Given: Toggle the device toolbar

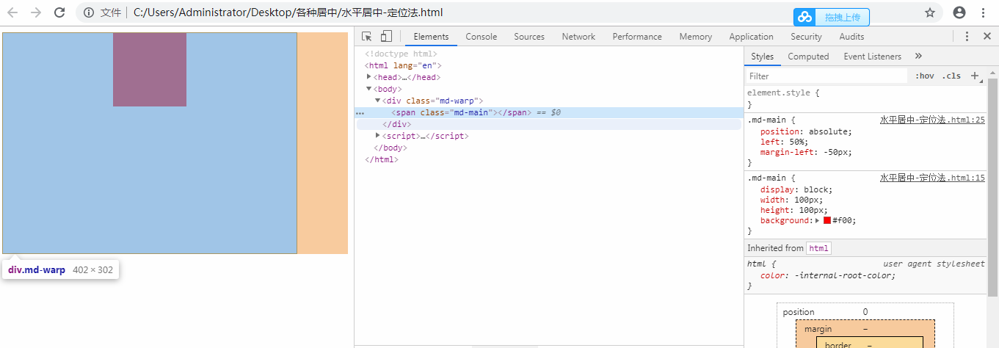Looking at the screenshot, I should pyautogui.click(x=386, y=37).
